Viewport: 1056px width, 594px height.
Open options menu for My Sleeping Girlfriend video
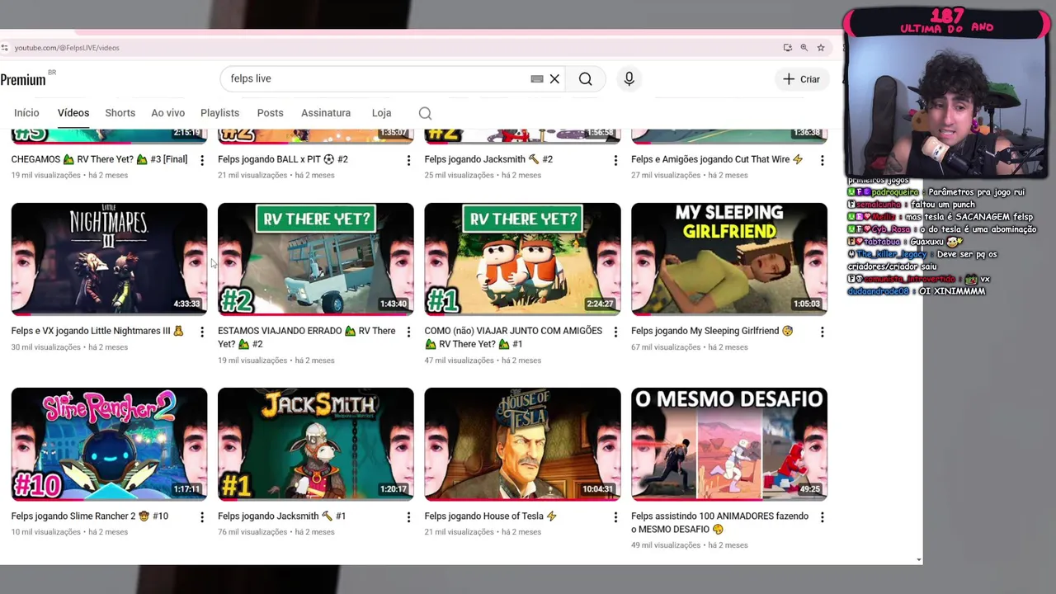[x=822, y=332]
